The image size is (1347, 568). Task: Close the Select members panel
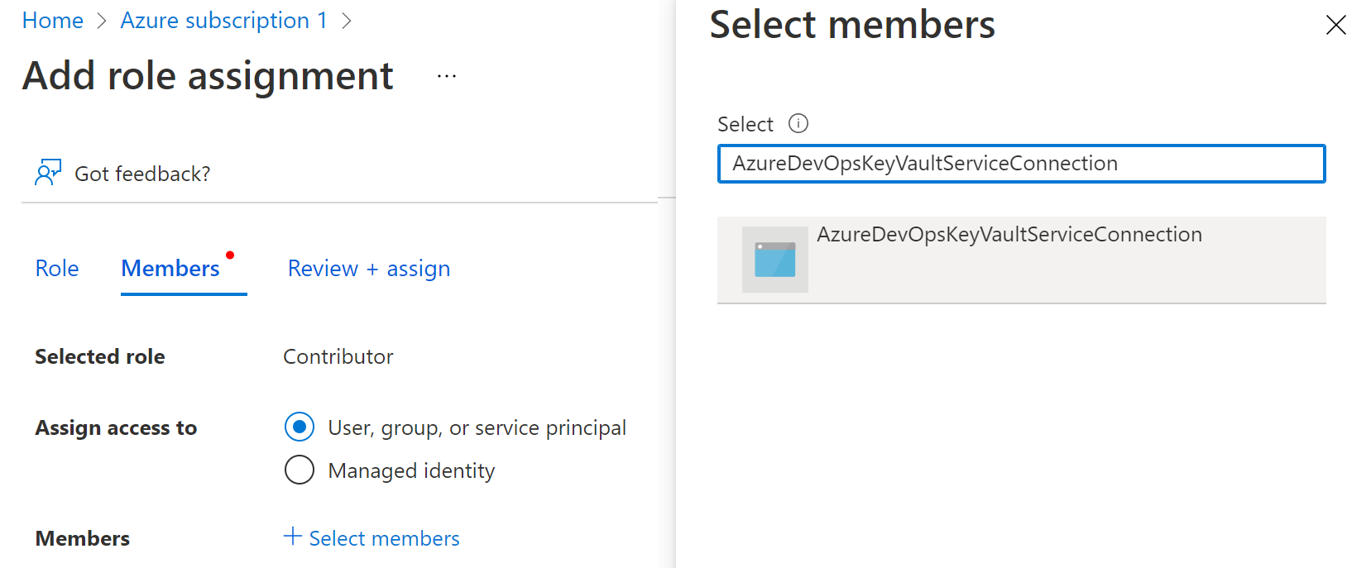click(x=1335, y=25)
